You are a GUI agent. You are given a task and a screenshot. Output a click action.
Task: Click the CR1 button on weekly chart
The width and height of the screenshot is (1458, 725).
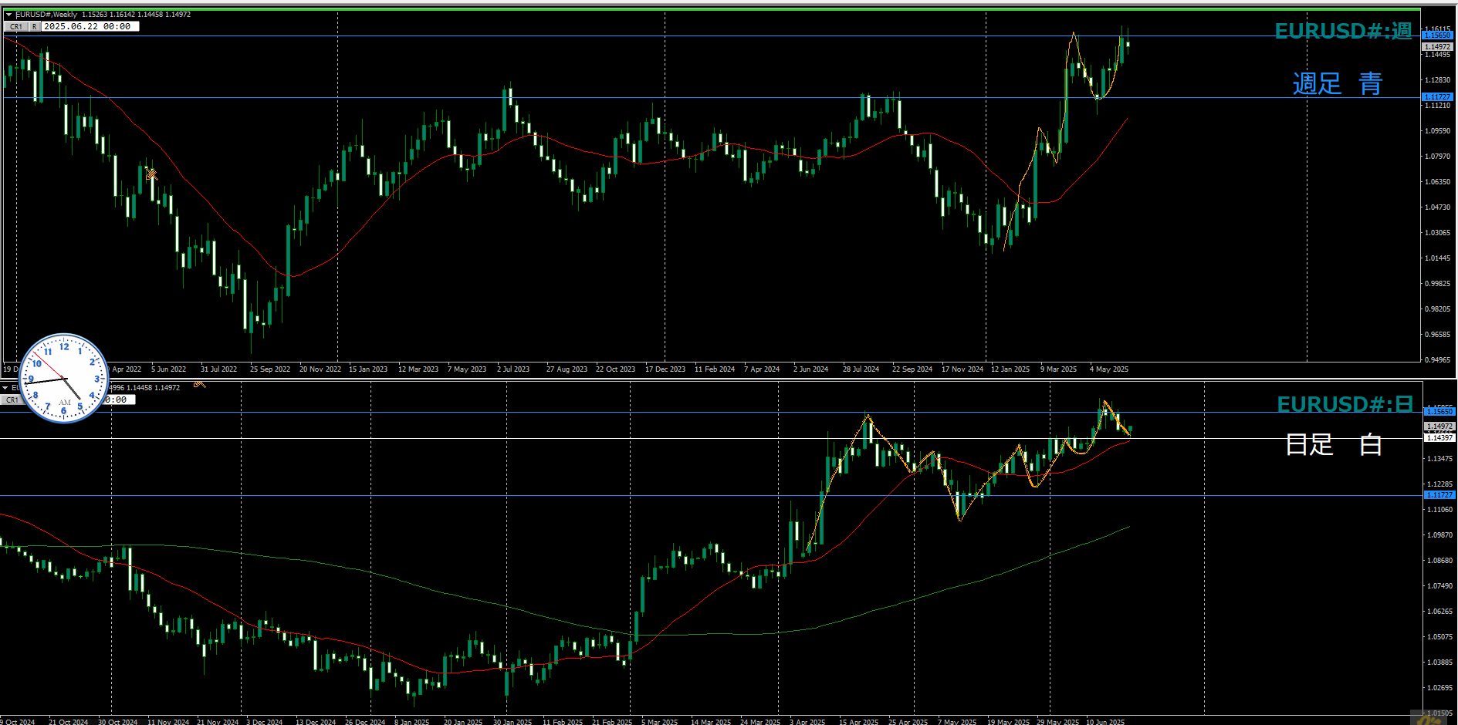16,27
